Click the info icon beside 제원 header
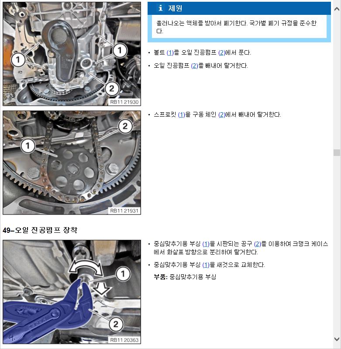The height and width of the screenshot is (349, 341). click(x=160, y=8)
